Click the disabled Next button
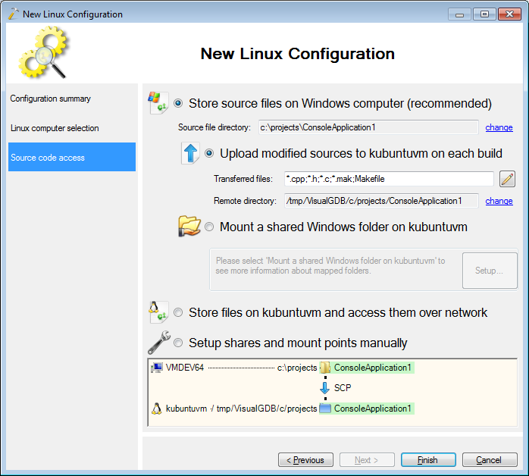 [367, 460]
